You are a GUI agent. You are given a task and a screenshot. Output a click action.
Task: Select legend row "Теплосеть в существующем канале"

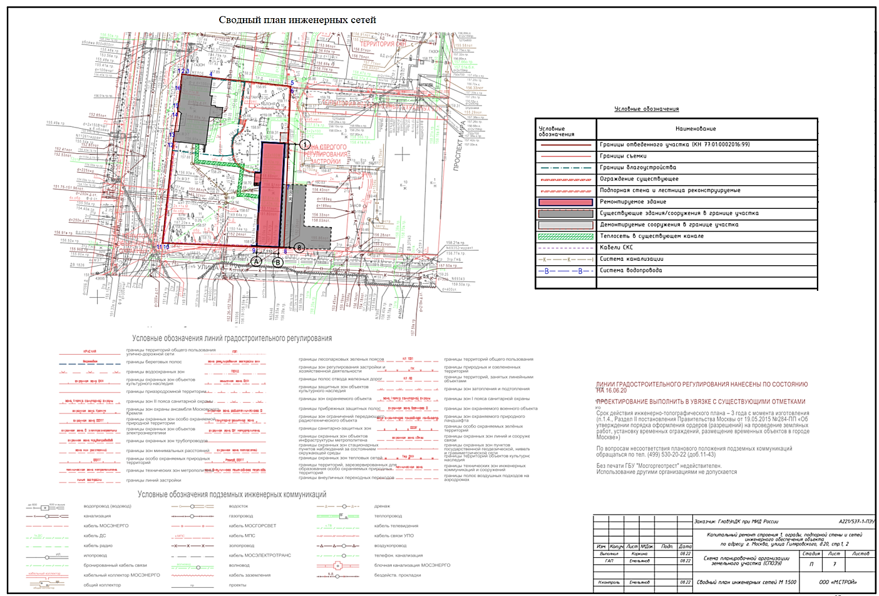click(x=676, y=236)
